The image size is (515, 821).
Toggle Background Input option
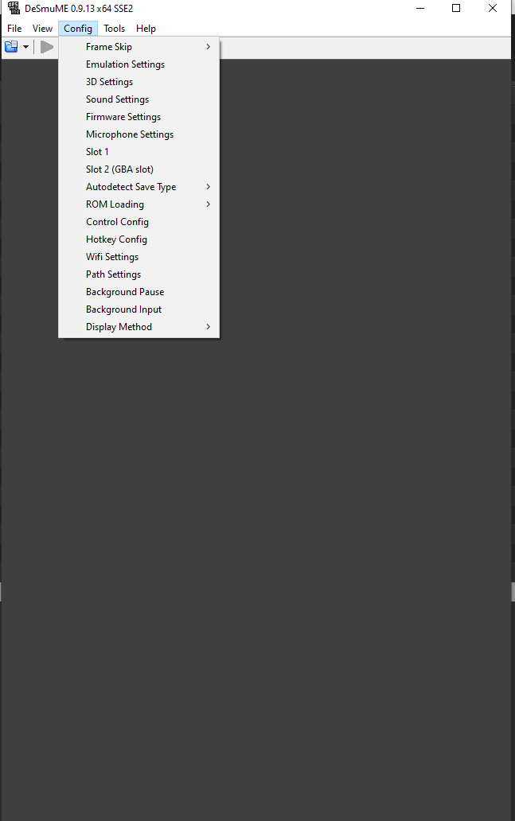point(139,309)
